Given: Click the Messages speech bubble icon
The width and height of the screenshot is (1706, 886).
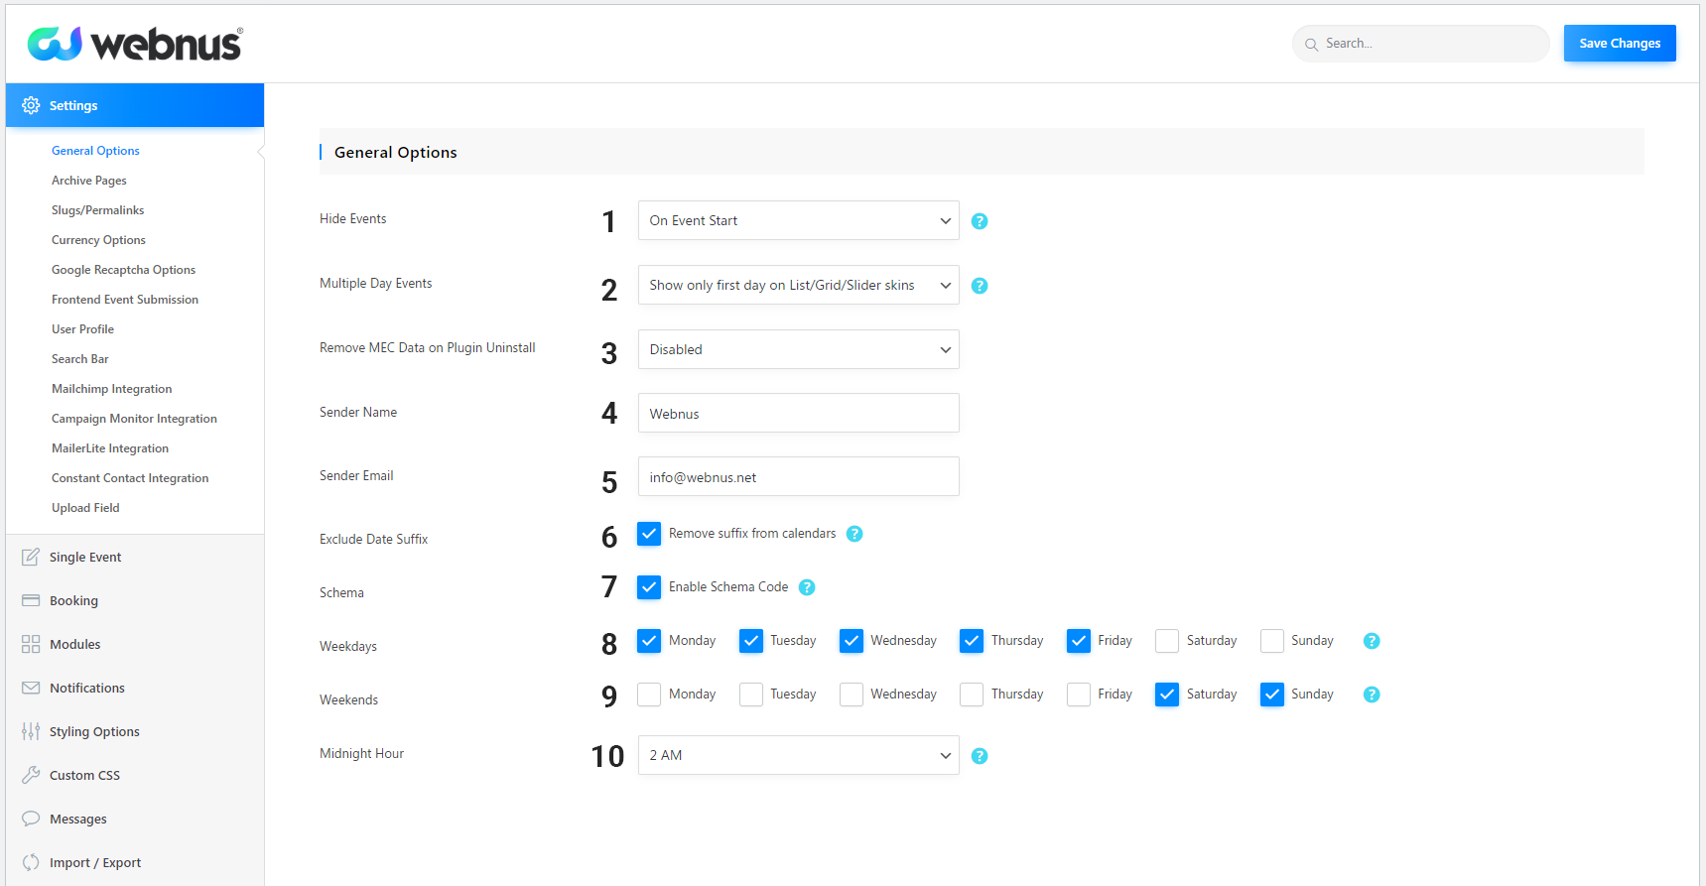Looking at the screenshot, I should pyautogui.click(x=31, y=819).
